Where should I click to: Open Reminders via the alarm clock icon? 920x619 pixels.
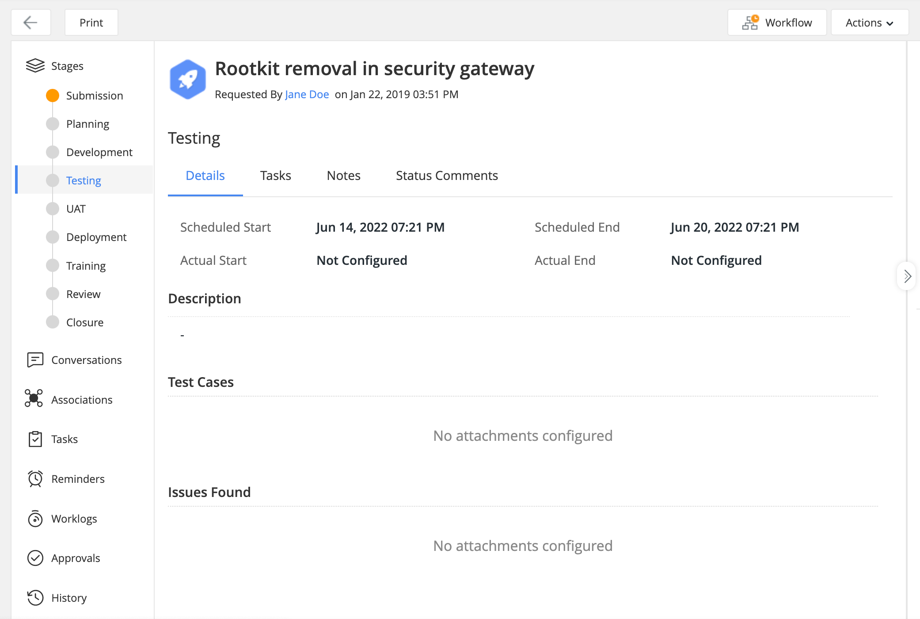click(x=35, y=479)
